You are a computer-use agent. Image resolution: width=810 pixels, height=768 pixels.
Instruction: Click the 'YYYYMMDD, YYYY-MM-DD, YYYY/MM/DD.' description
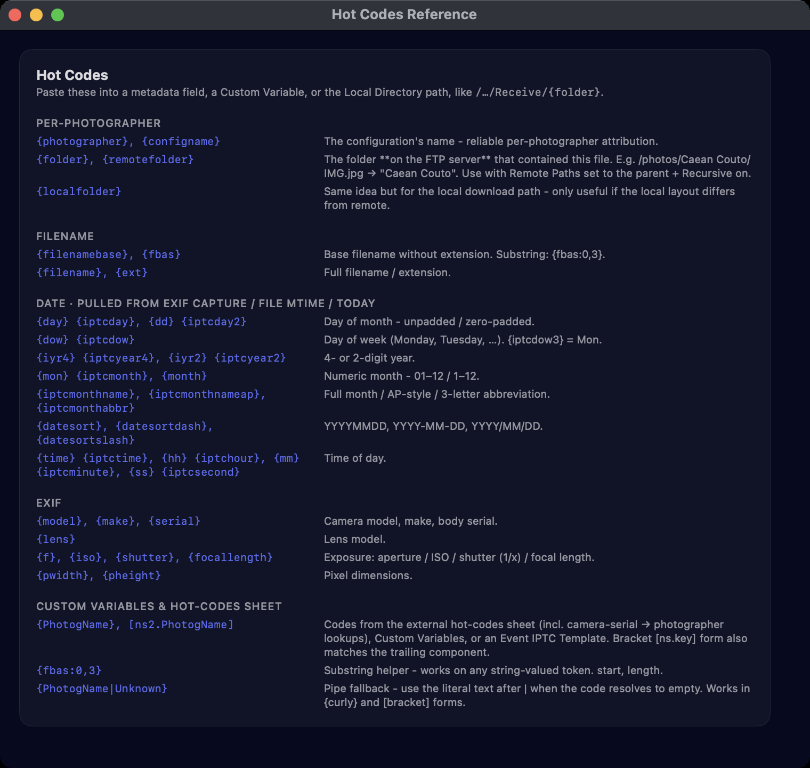pyautogui.click(x=433, y=426)
